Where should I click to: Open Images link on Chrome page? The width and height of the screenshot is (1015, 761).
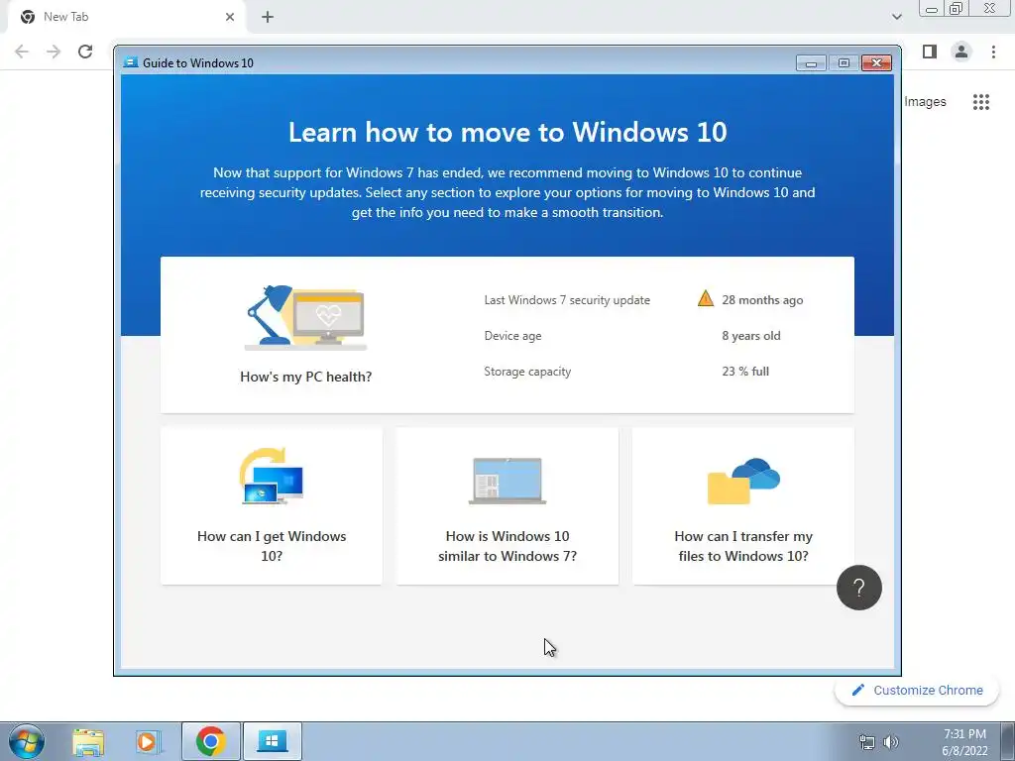tap(925, 102)
